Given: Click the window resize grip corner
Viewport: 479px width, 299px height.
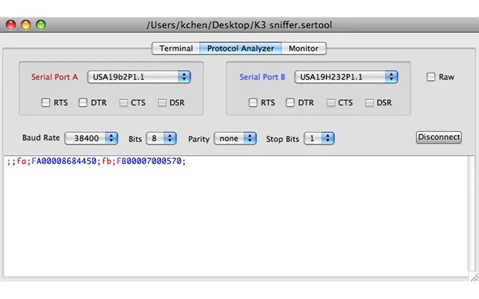Looking at the screenshot, I should pos(473,278).
